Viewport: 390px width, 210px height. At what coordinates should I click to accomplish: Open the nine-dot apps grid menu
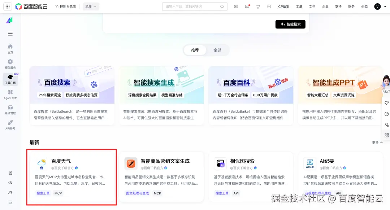coord(8,6)
